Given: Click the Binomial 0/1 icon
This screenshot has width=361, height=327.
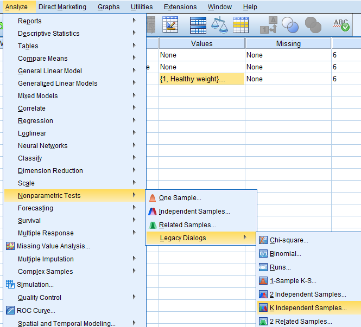Looking at the screenshot, I should click(x=263, y=254).
